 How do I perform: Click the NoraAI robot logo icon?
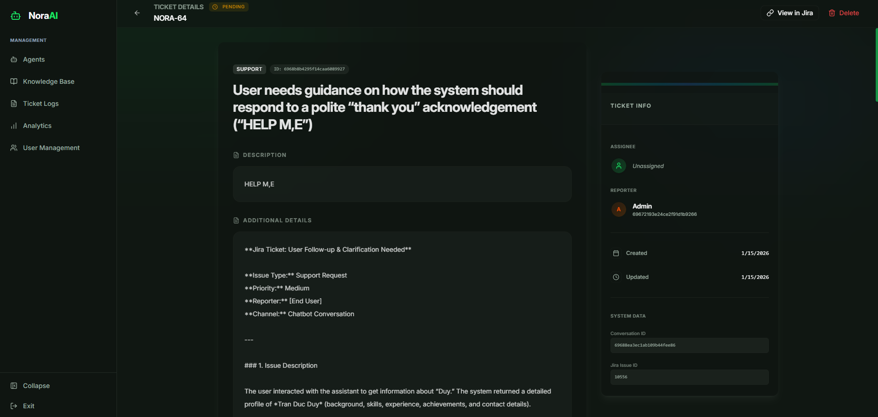point(15,15)
